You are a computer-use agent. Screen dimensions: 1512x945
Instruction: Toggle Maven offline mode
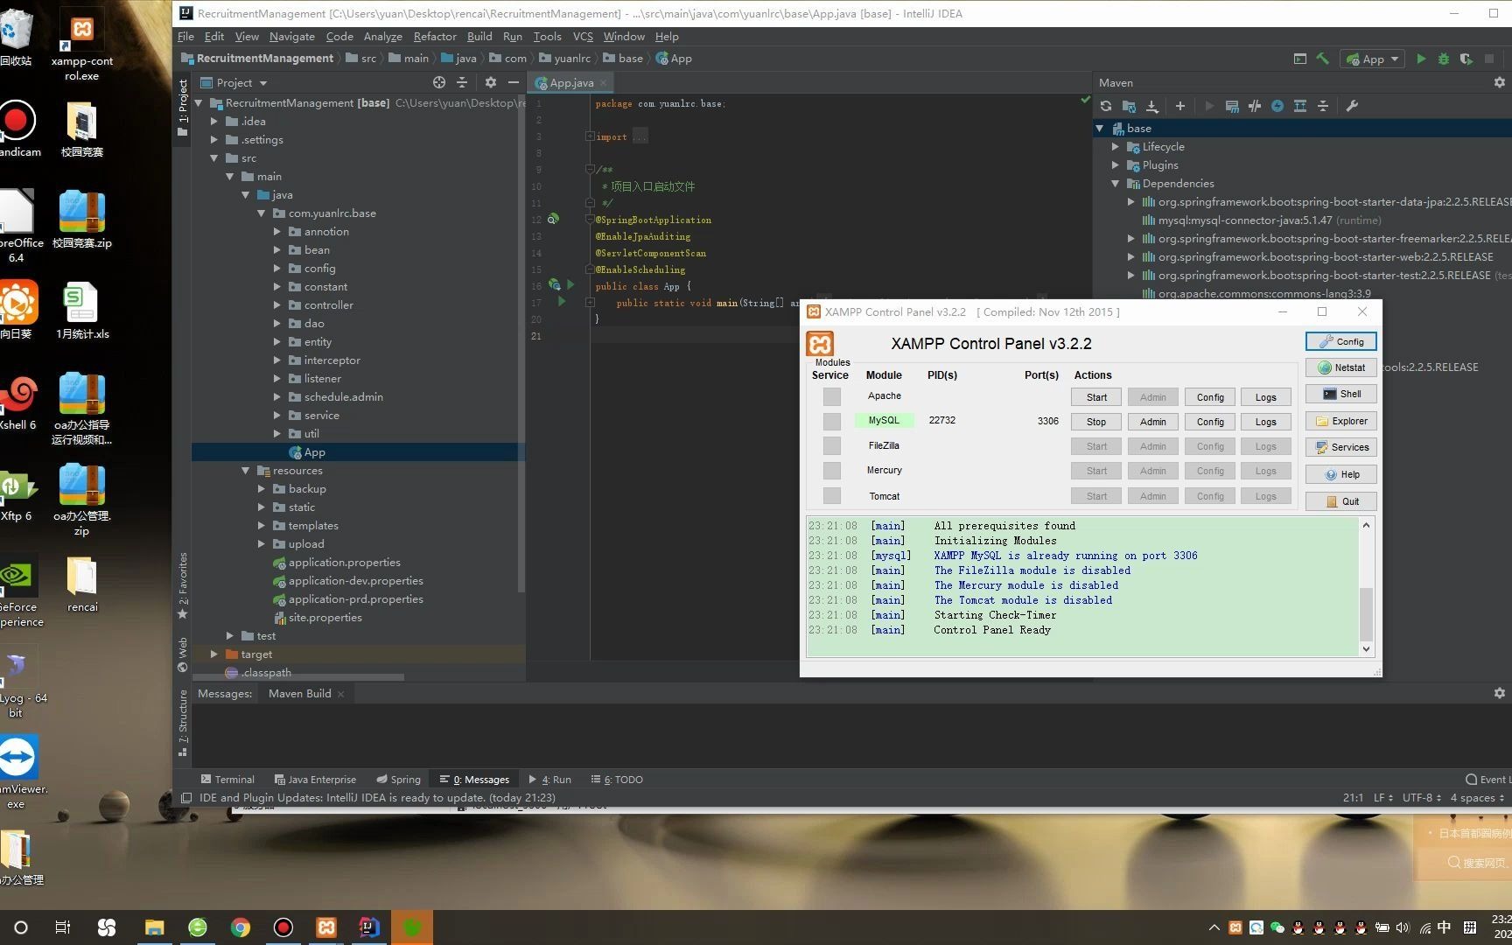(1255, 106)
